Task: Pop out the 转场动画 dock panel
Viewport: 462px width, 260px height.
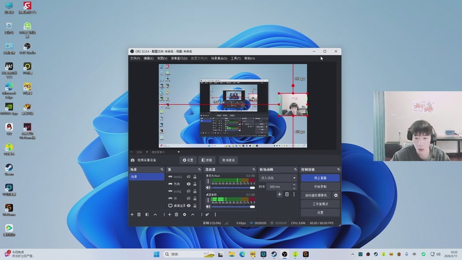Action: (295, 169)
